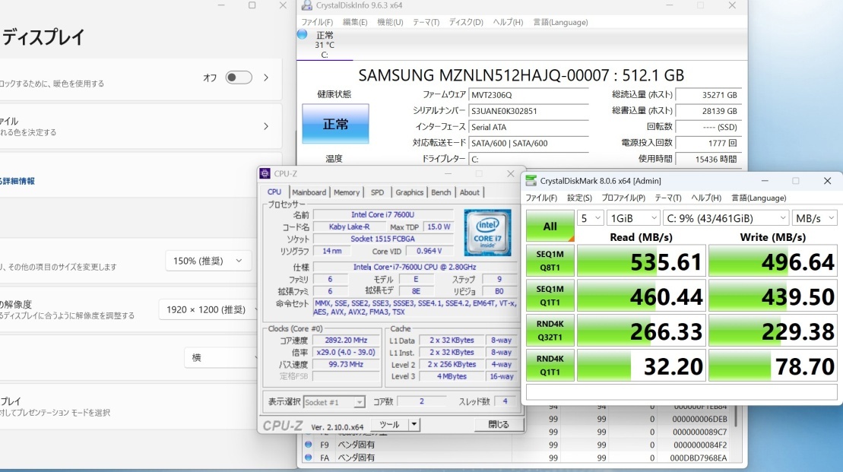This screenshot has width=843, height=472.
Task: Open the C: 9% (43/461GiB) drive dropdown
Action: 726,218
